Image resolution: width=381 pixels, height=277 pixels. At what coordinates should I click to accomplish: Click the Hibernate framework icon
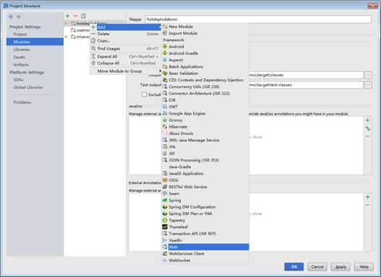[165, 127]
